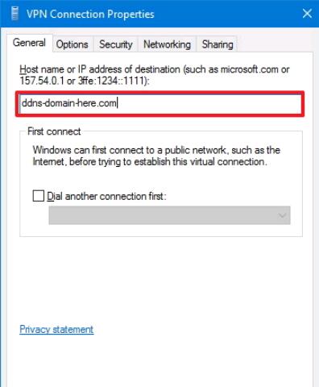Open the Sharing tab
The width and height of the screenshot is (319, 387).
coord(217,44)
